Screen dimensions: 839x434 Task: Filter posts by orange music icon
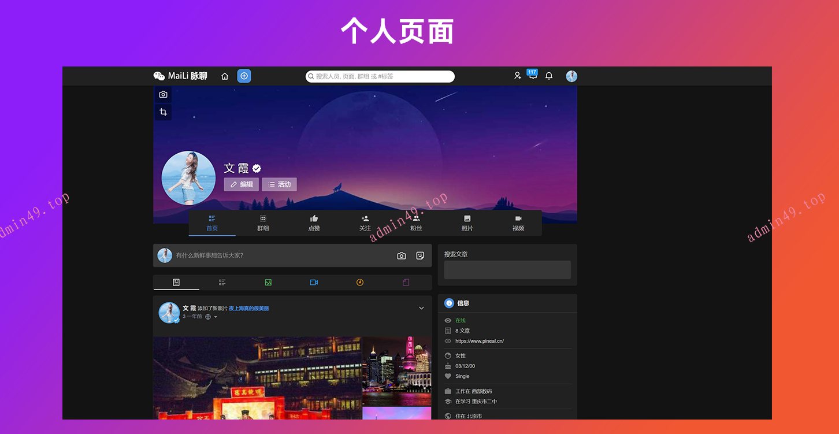pyautogui.click(x=360, y=283)
